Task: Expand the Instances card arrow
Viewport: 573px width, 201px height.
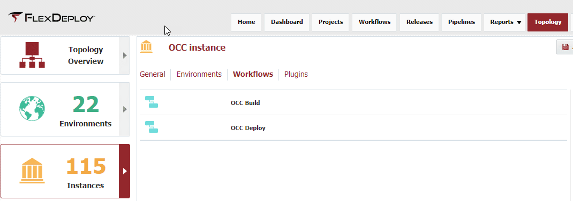Action: coord(125,171)
